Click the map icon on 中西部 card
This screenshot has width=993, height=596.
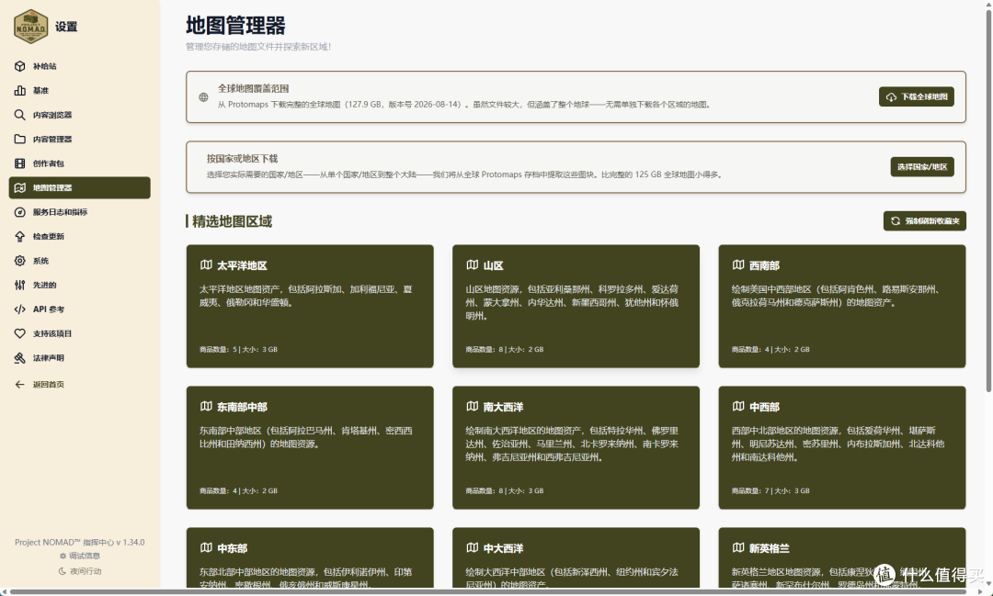point(737,406)
